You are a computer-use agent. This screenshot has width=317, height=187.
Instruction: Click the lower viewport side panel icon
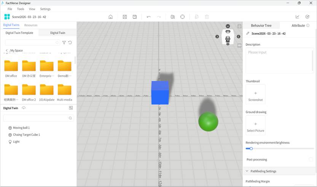239,45
